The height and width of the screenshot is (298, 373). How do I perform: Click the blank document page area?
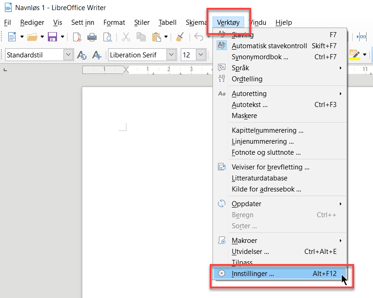coord(147,207)
